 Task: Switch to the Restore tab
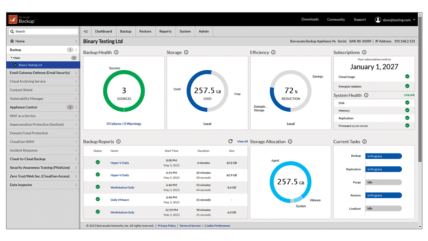(145, 31)
